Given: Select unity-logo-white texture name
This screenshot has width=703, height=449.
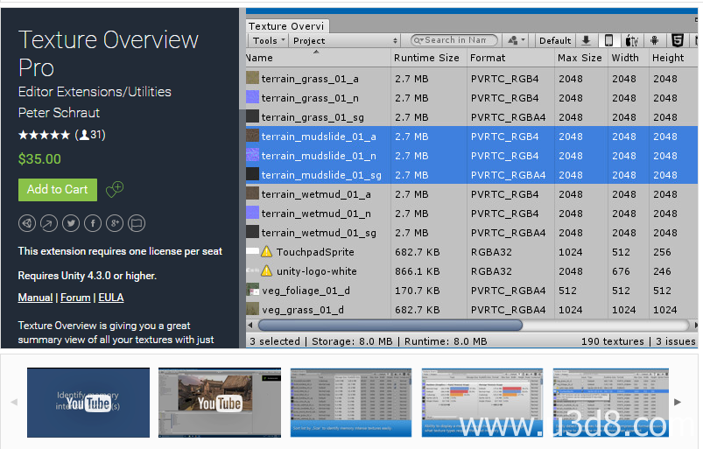Looking at the screenshot, I should (x=317, y=271).
